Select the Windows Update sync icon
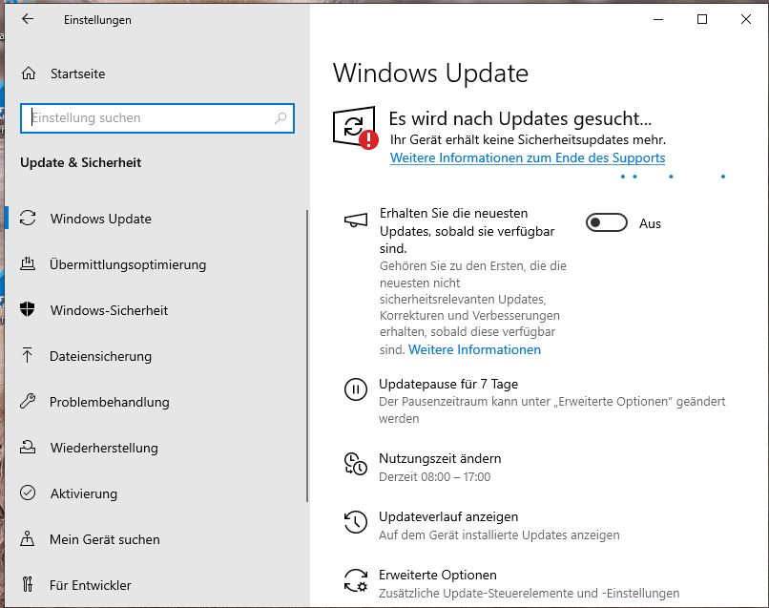This screenshot has width=769, height=608. point(28,218)
